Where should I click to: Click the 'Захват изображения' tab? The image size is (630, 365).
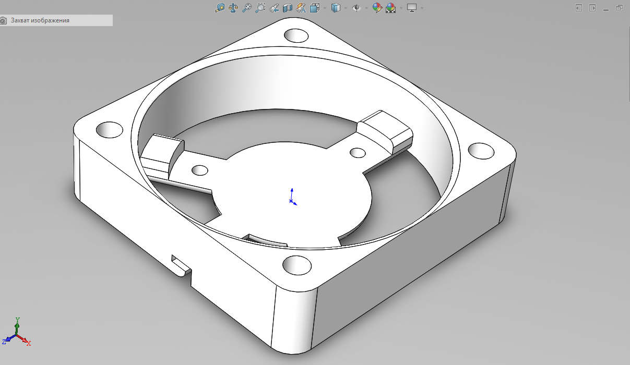[56, 20]
